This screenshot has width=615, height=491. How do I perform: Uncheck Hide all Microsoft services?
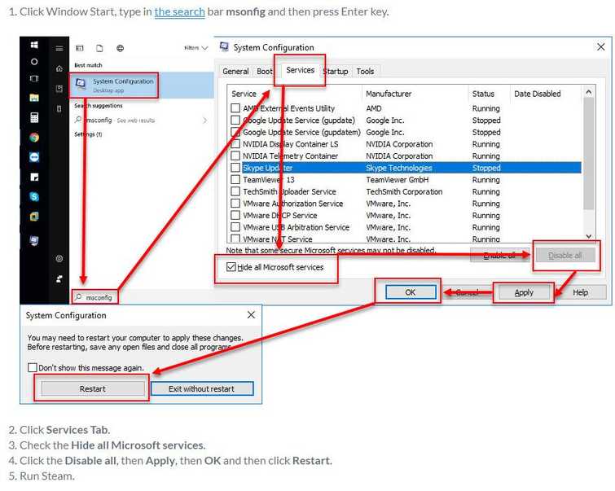point(231,267)
